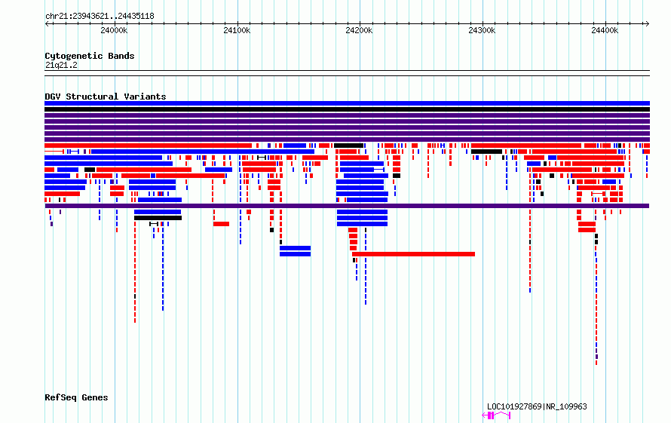Screen dimensions: 671x423
Task: Select the Cytogenetic Bands track title
Action: tap(90, 56)
